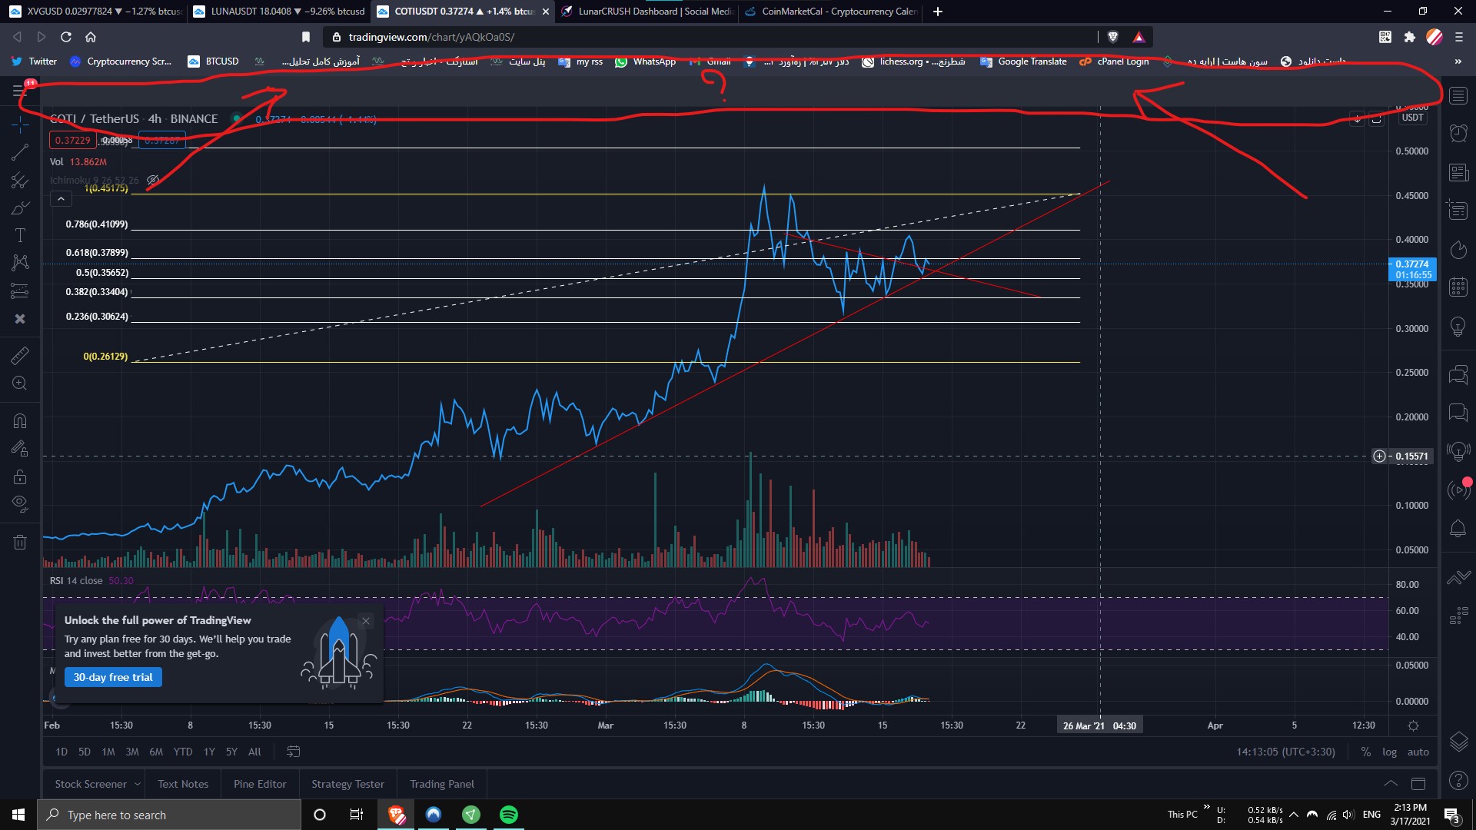Select the Measure ruler tool
Screen dimensions: 1476x830
20,355
